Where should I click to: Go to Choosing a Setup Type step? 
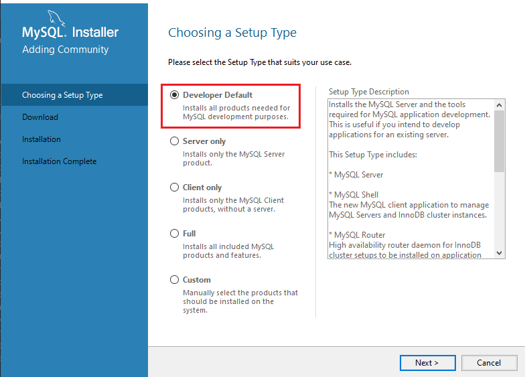62,95
